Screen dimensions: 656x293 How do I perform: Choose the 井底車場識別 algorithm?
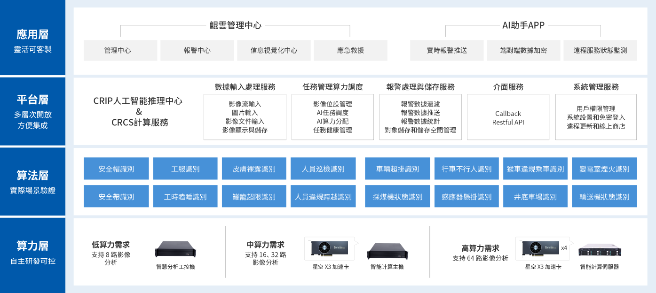tap(536, 196)
